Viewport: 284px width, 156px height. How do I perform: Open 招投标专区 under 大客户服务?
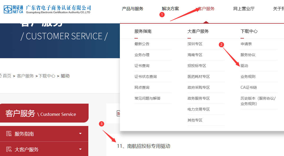pos(197,66)
